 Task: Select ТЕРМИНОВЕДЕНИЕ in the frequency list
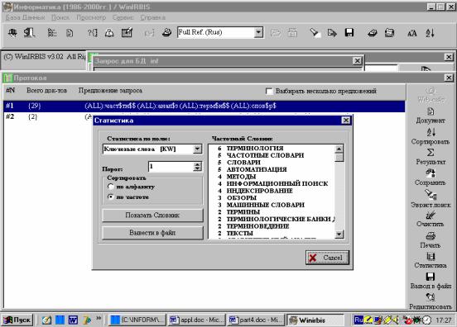[258, 226]
